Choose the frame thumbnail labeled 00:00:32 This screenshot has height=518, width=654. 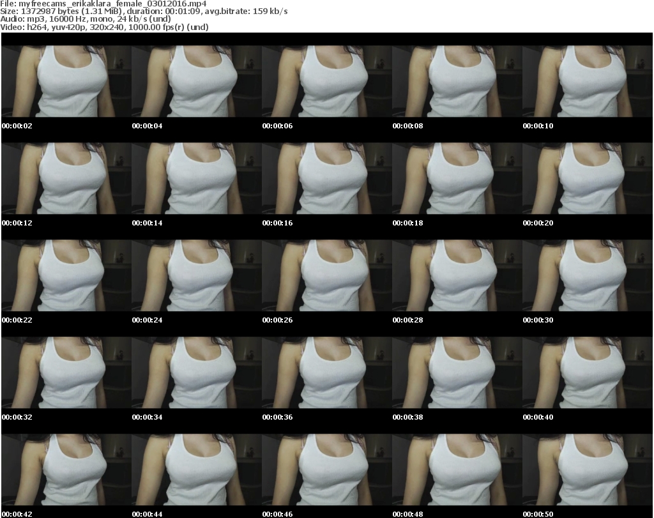click(x=66, y=372)
